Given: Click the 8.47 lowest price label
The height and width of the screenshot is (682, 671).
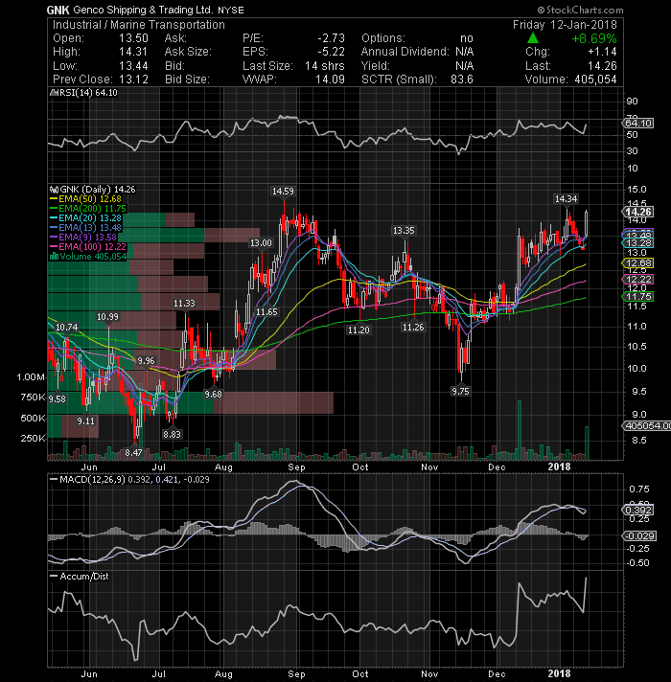Looking at the screenshot, I should click(133, 452).
